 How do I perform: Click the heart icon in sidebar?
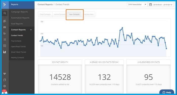click(5, 74)
